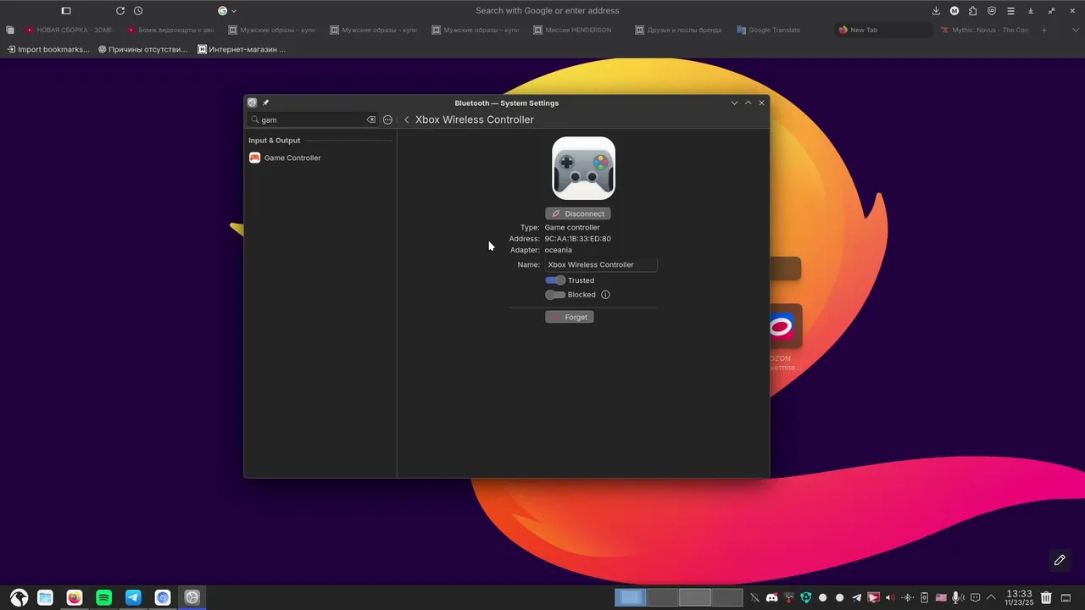Image resolution: width=1085 pixels, height=610 pixels.
Task: Click the browser address bar
Action: click(548, 11)
